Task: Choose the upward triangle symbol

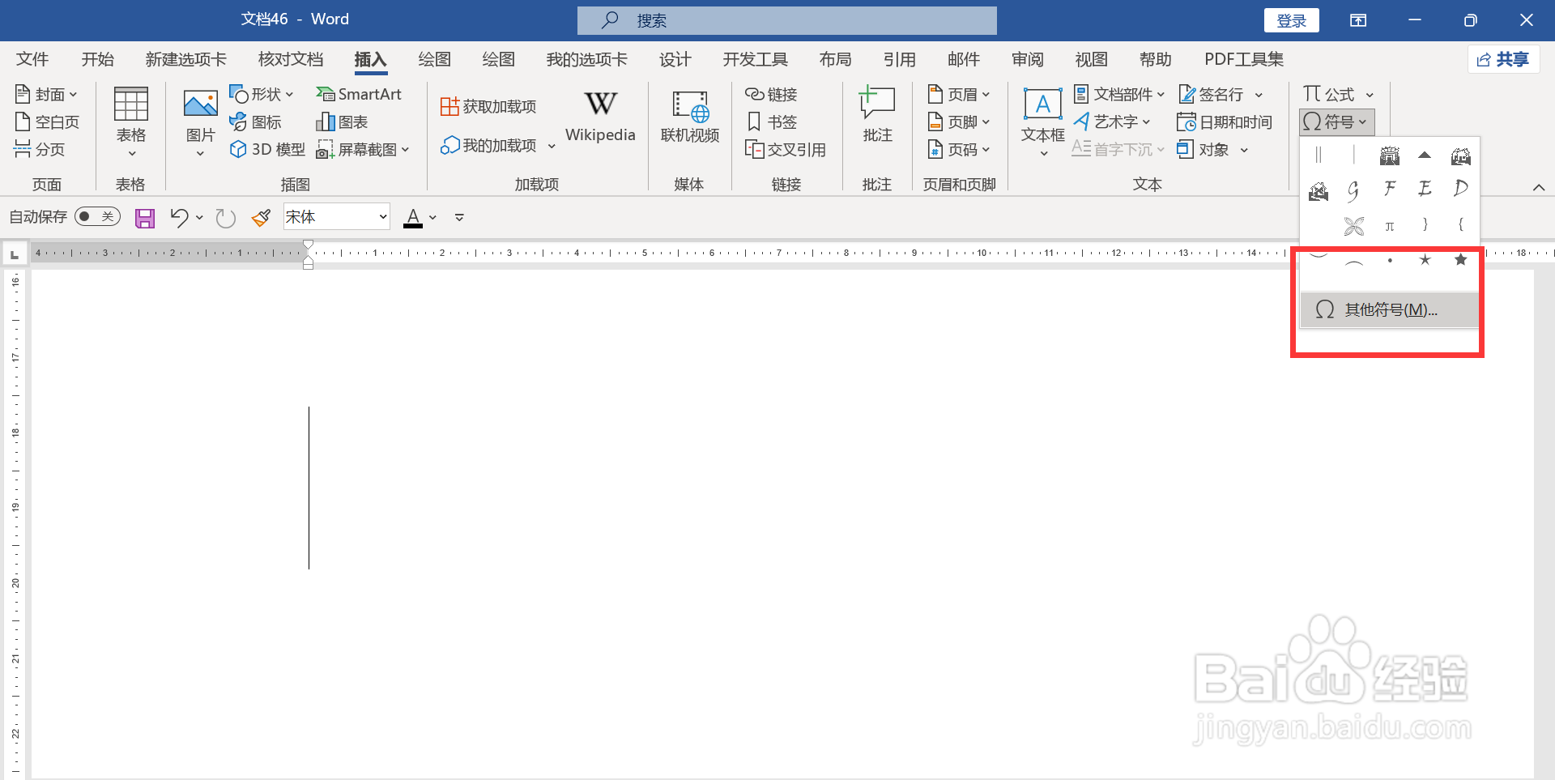Action: (1425, 155)
